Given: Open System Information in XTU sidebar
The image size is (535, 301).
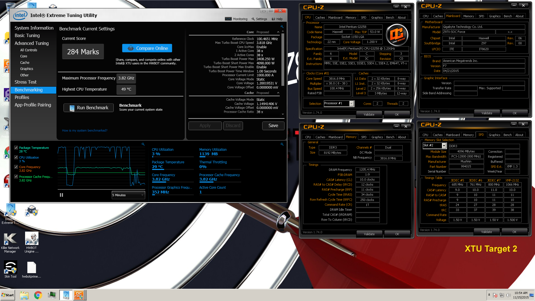Looking at the screenshot, I should tap(34, 28).
